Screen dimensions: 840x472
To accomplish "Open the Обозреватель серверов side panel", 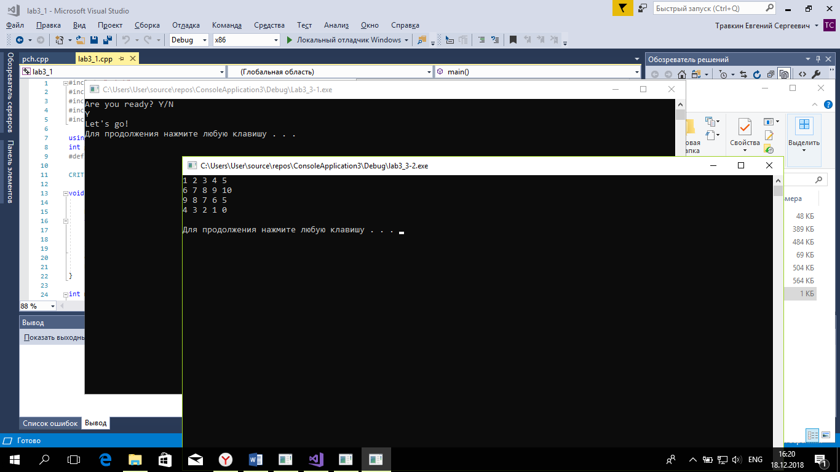I will (x=10, y=92).
